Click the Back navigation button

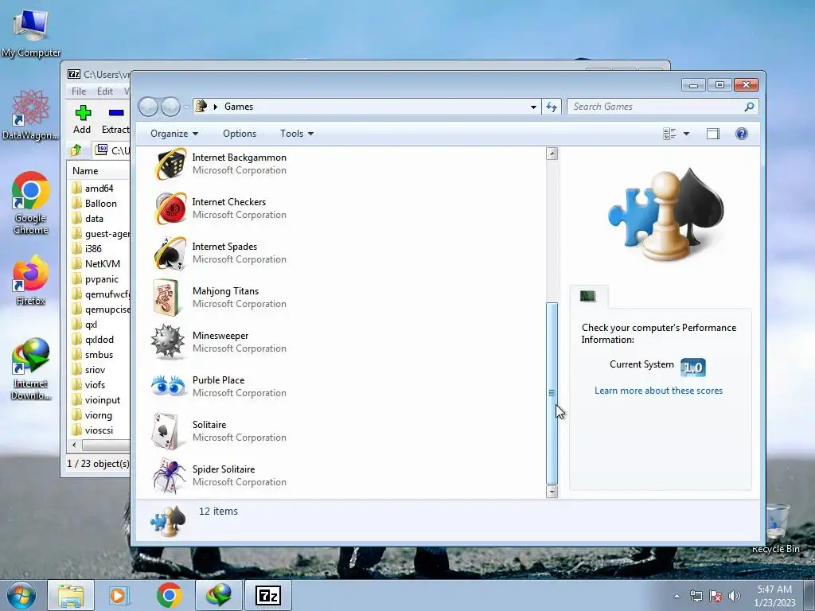148,107
